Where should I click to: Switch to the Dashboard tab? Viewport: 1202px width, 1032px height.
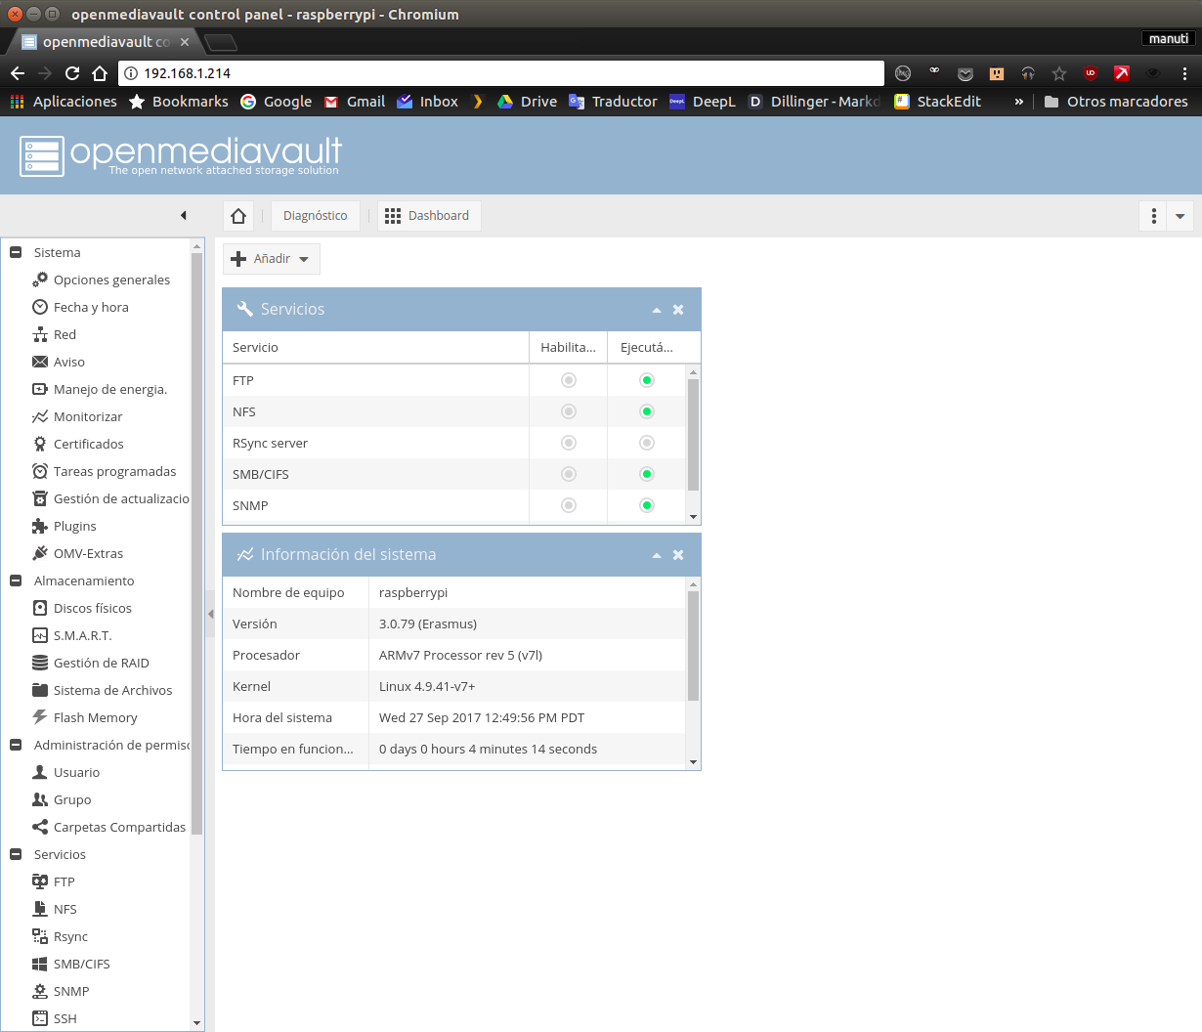pyautogui.click(x=429, y=216)
